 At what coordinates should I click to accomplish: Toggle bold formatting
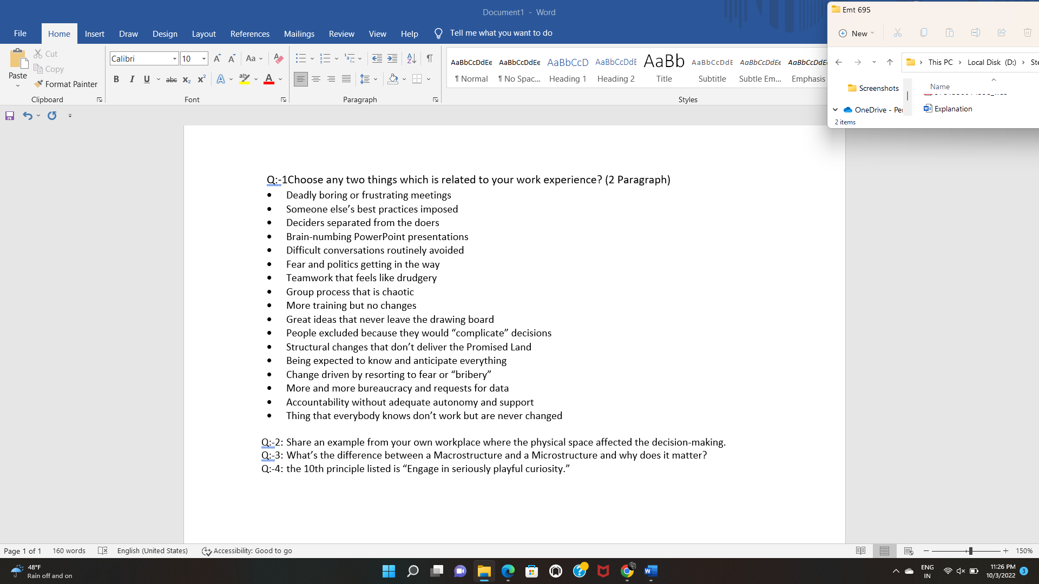click(116, 79)
